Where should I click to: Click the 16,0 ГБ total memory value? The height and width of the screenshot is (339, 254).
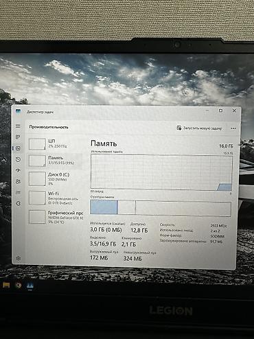[226, 146]
